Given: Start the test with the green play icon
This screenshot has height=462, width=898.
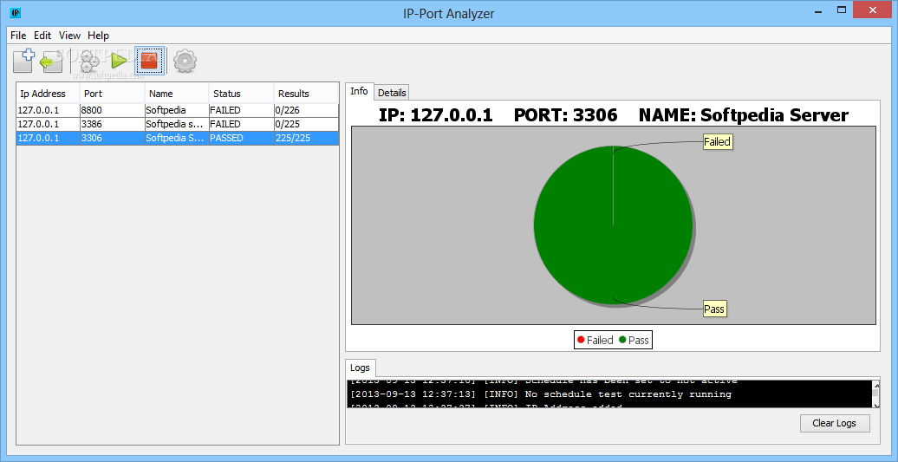Looking at the screenshot, I should 119,61.
